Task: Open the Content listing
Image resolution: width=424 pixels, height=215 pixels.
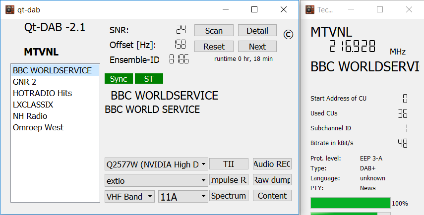Action: click(272, 196)
